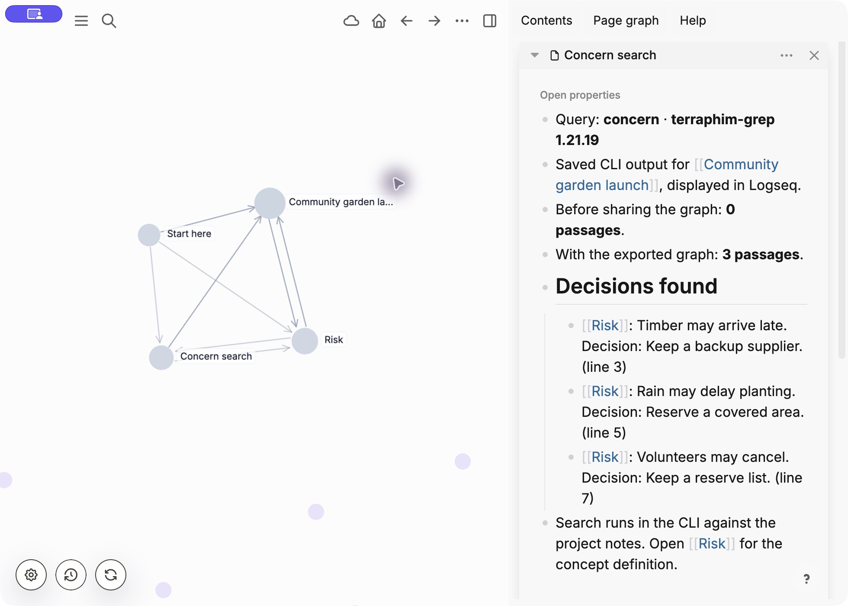Select the Community garden la... graph node
Image resolution: width=848 pixels, height=606 pixels.
click(x=270, y=203)
